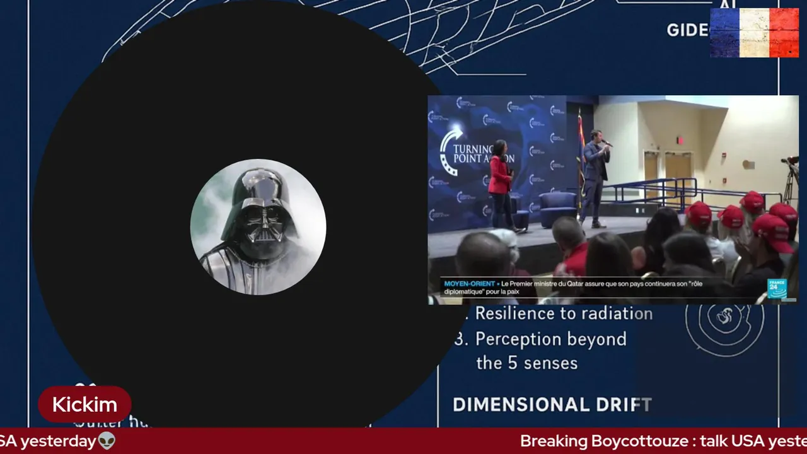The height and width of the screenshot is (454, 807).
Task: Open the embedded news video feed
Action: [613, 199]
